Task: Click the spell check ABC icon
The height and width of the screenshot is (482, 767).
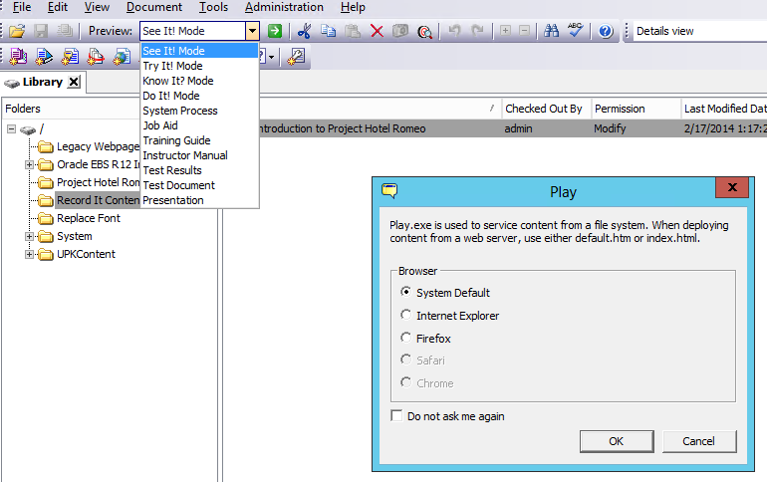Action: (575, 32)
